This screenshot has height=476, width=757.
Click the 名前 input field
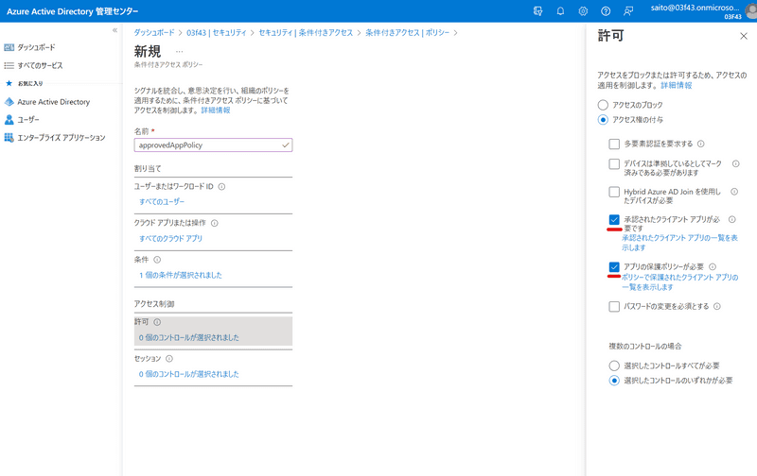pyautogui.click(x=208, y=145)
